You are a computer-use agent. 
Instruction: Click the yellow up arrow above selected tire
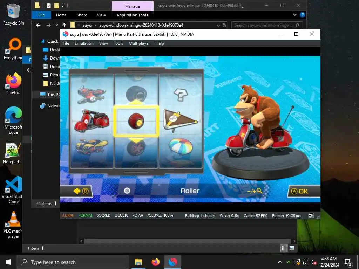136,102
